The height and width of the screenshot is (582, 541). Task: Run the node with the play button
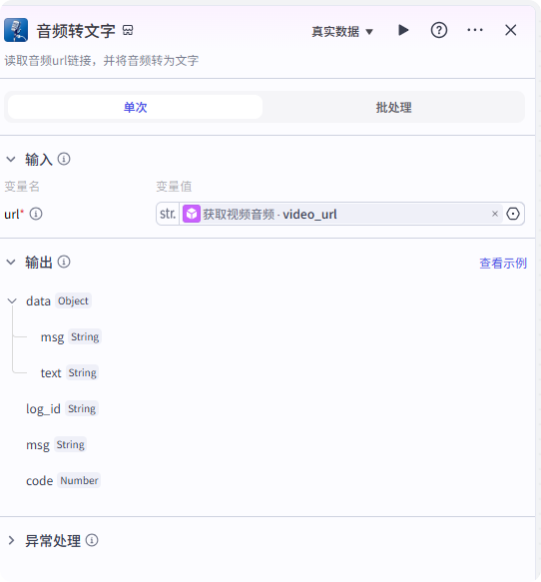point(403,30)
